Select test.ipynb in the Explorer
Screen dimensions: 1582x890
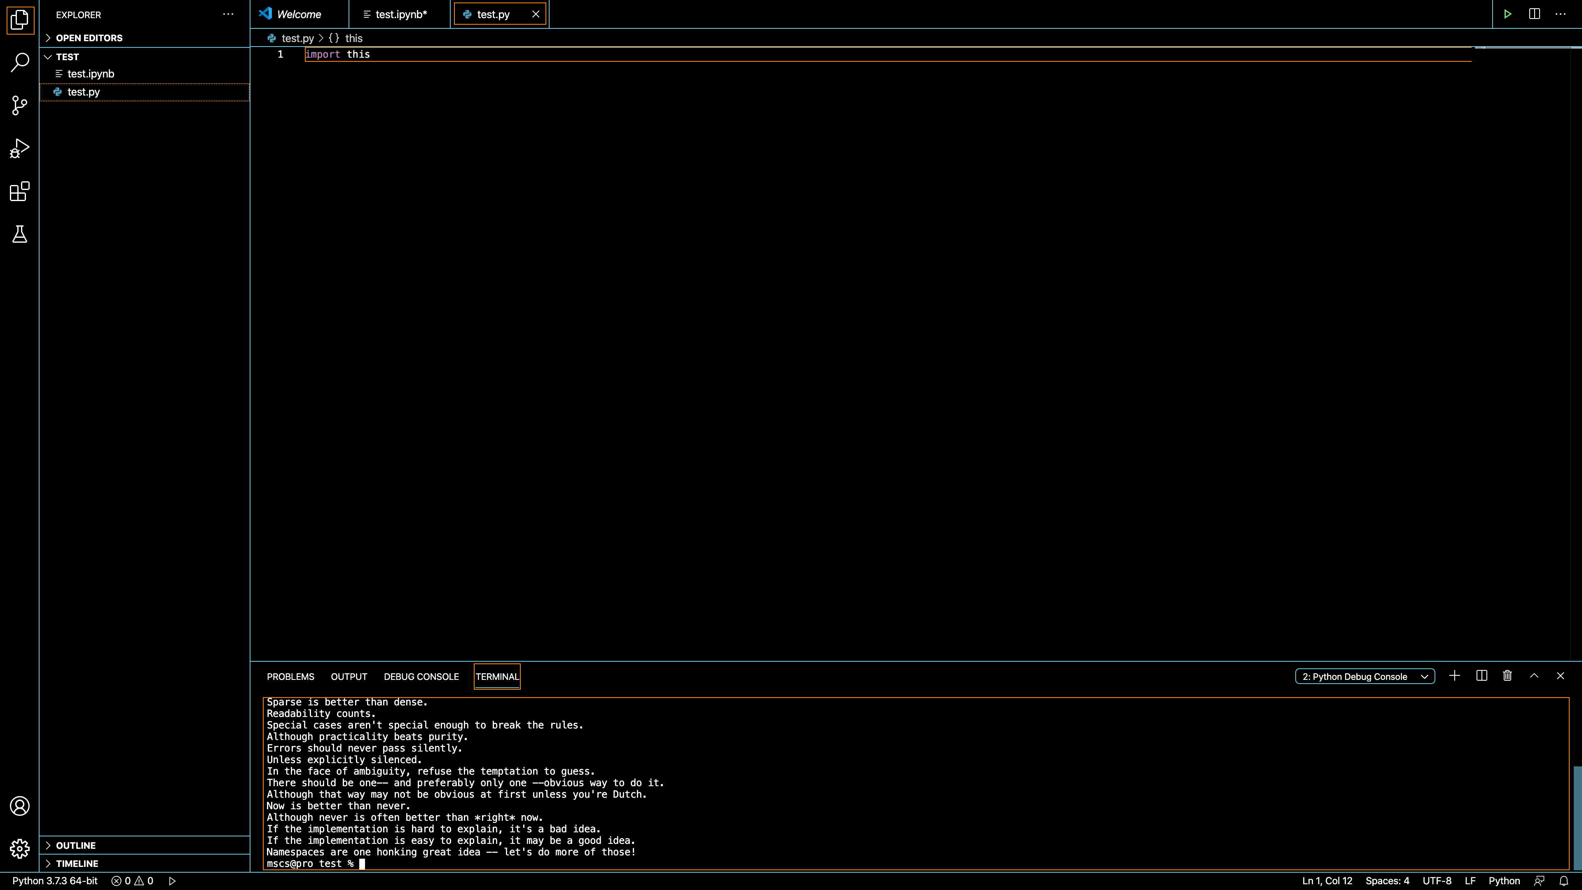tap(90, 74)
